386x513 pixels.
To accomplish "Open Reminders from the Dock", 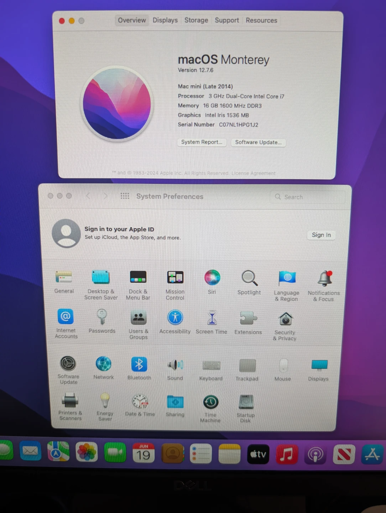I will 201,454.
